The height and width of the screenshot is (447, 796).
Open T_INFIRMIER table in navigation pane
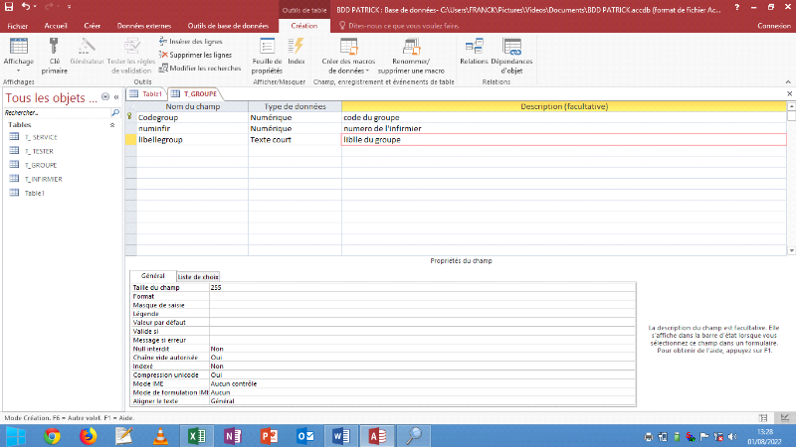[x=42, y=179]
